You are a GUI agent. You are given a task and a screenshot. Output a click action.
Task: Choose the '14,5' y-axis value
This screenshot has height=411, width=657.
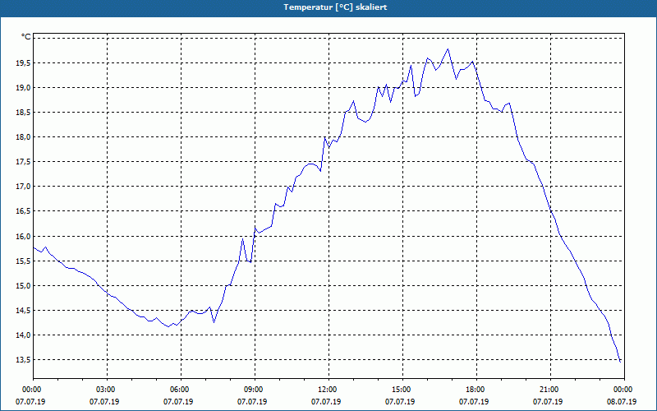(x=23, y=311)
